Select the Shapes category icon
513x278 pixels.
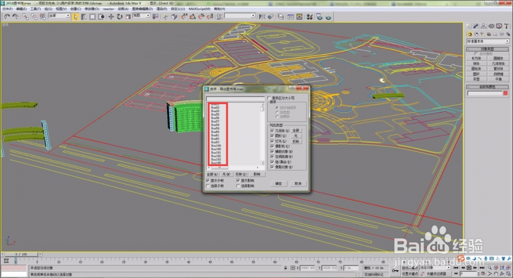point(476,35)
